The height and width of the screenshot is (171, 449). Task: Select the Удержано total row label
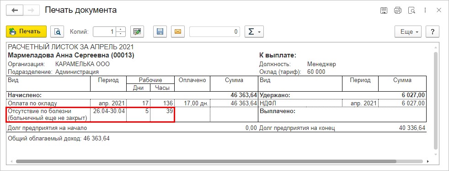pos(275,95)
